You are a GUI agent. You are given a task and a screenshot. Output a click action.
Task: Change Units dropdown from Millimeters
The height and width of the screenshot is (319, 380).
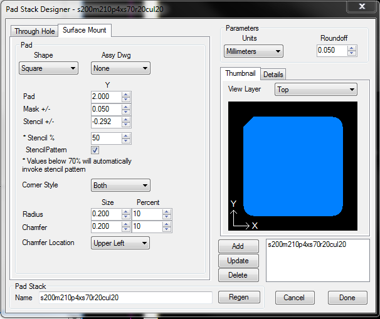click(253, 51)
